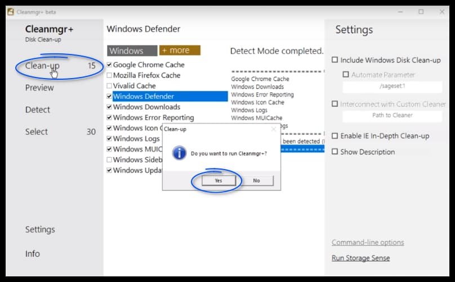Open Settings in the left sidebar

pyautogui.click(x=40, y=229)
